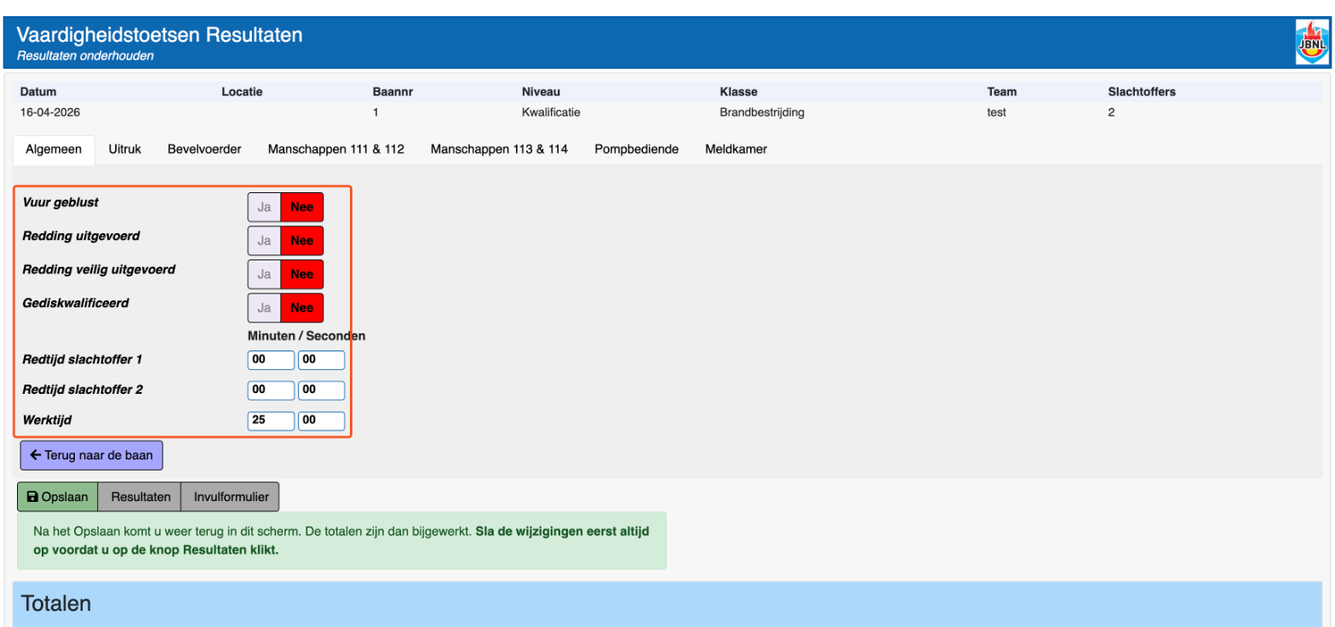
Task: Switch to the Bevelvoerder tab
Action: coord(204,149)
